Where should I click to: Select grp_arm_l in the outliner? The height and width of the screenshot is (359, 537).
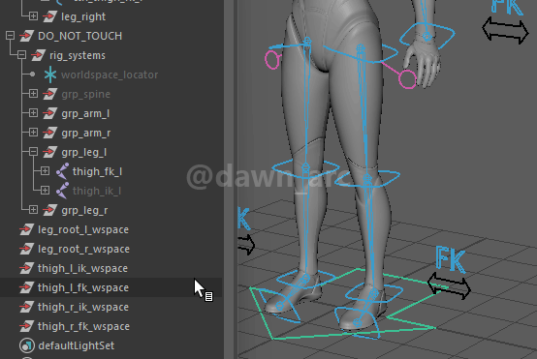pos(85,114)
